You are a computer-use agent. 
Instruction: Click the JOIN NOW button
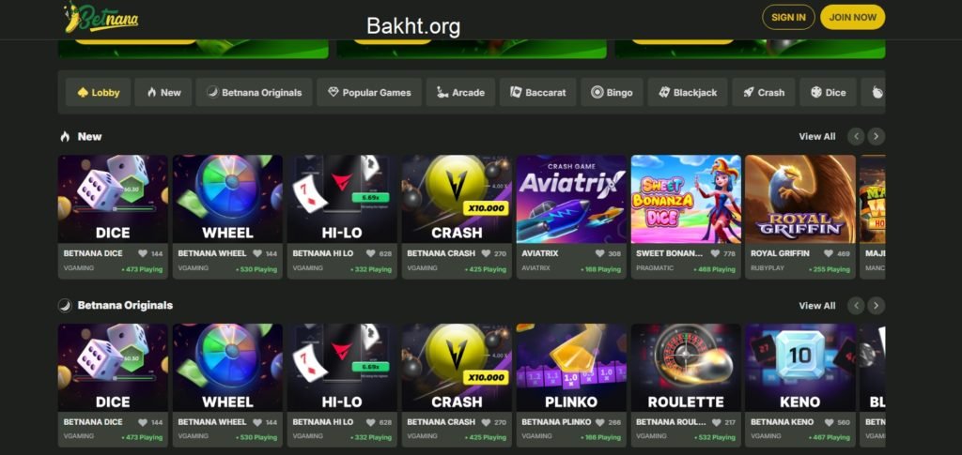point(853,17)
